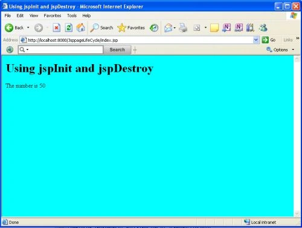Go to Home page icon
Screen dimensions: 302x228
click(81, 28)
